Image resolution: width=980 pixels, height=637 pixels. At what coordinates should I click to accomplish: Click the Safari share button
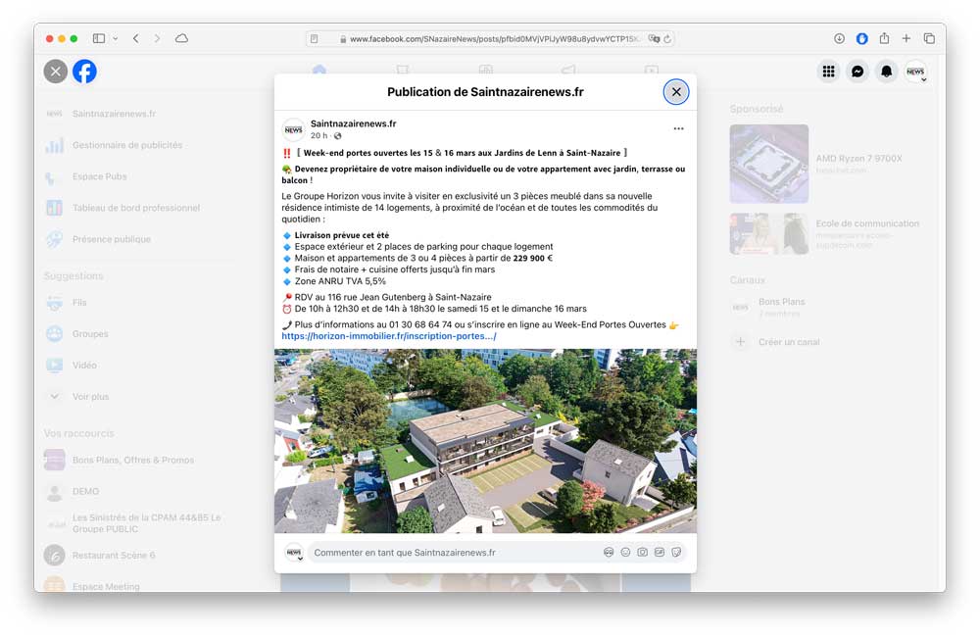click(x=884, y=38)
